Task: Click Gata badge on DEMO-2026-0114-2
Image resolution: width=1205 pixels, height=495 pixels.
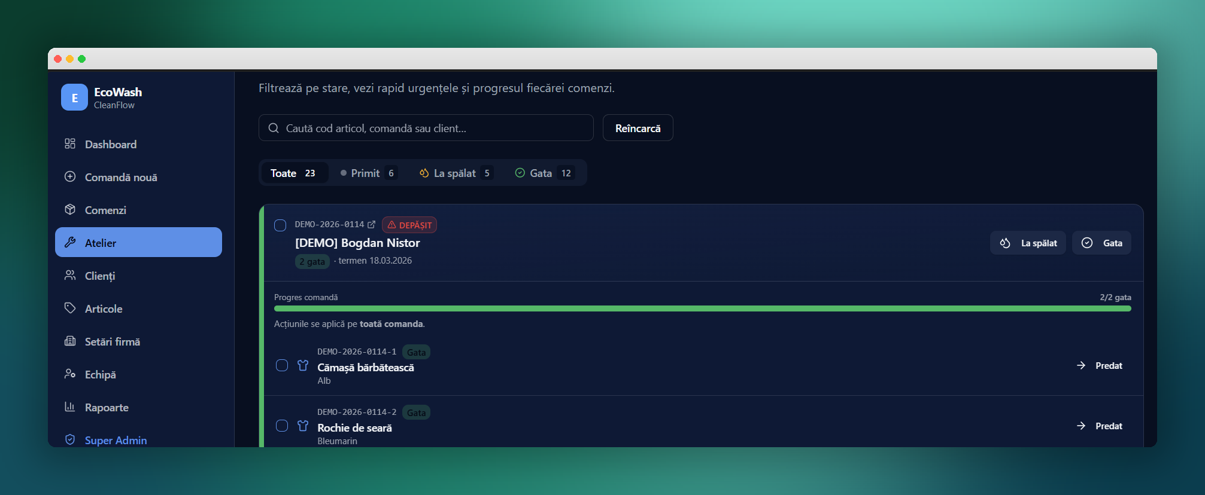Action: [416, 412]
